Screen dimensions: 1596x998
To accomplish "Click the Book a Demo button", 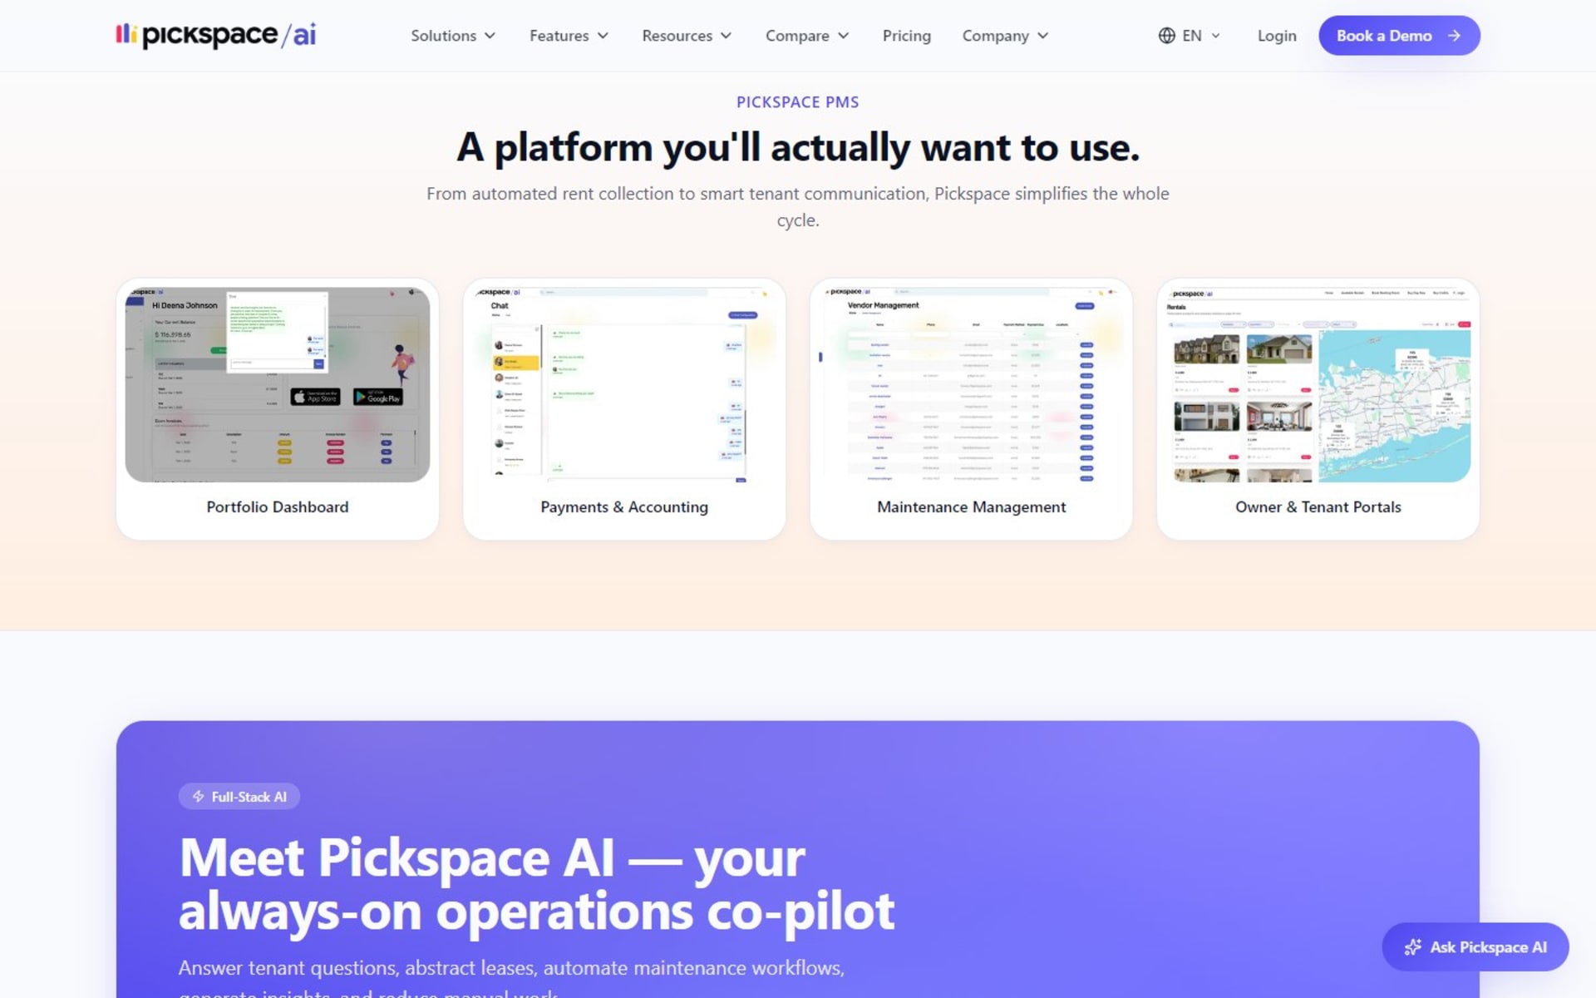I will (x=1399, y=36).
